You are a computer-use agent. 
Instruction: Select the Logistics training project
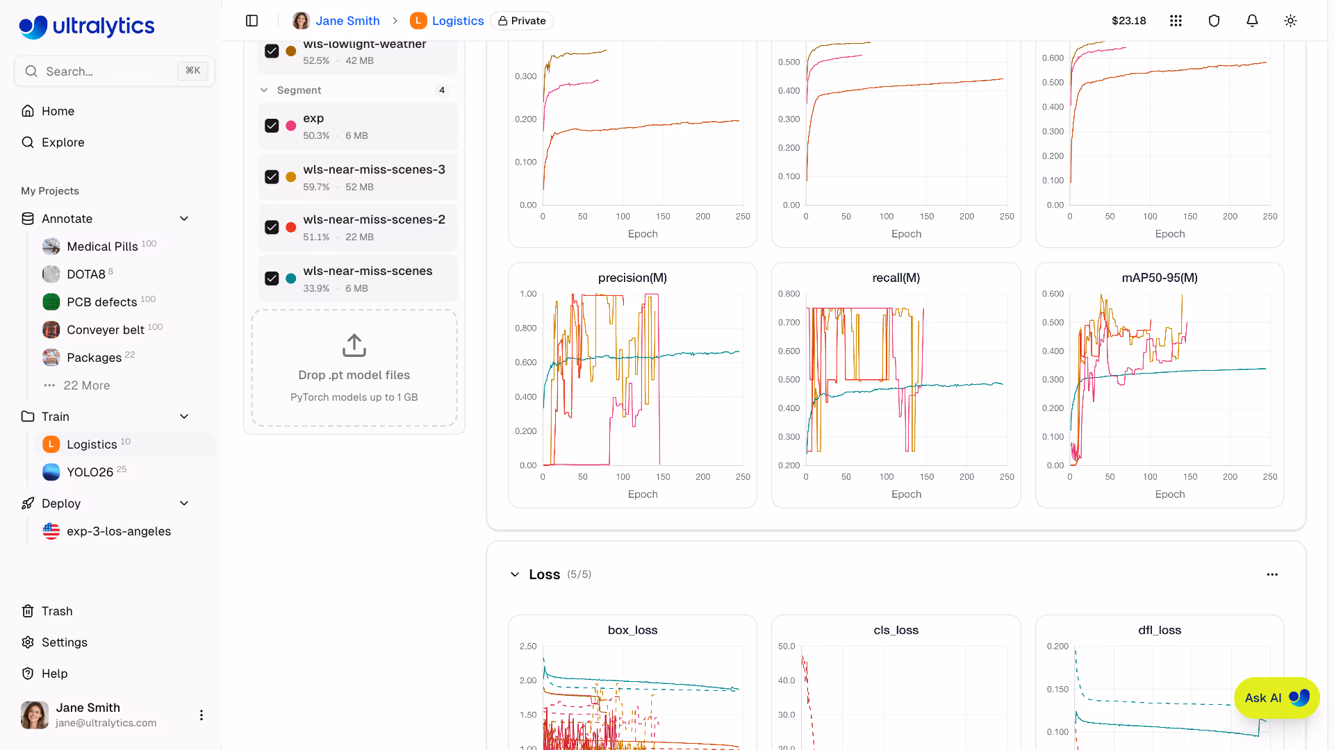click(x=125, y=444)
